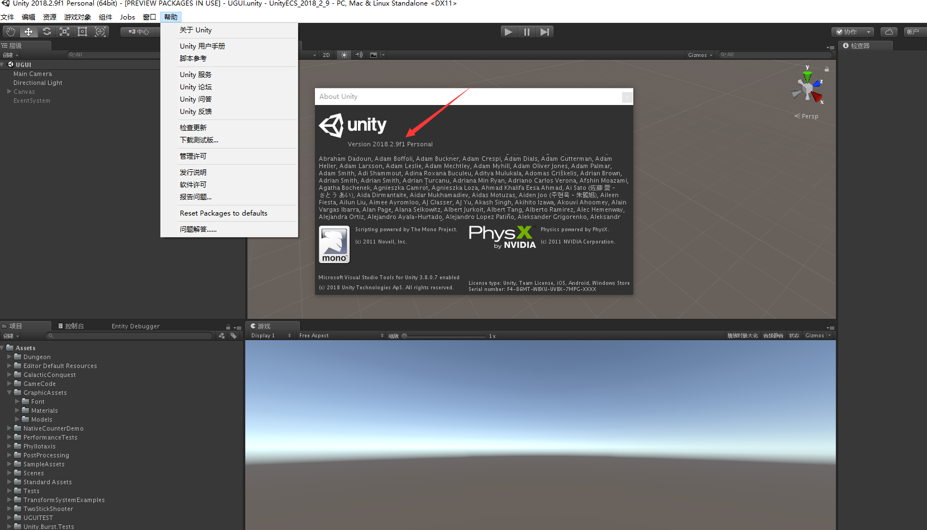The width and height of the screenshot is (927, 530).
Task: Click project search by type icon
Action: pyautogui.click(x=222, y=336)
